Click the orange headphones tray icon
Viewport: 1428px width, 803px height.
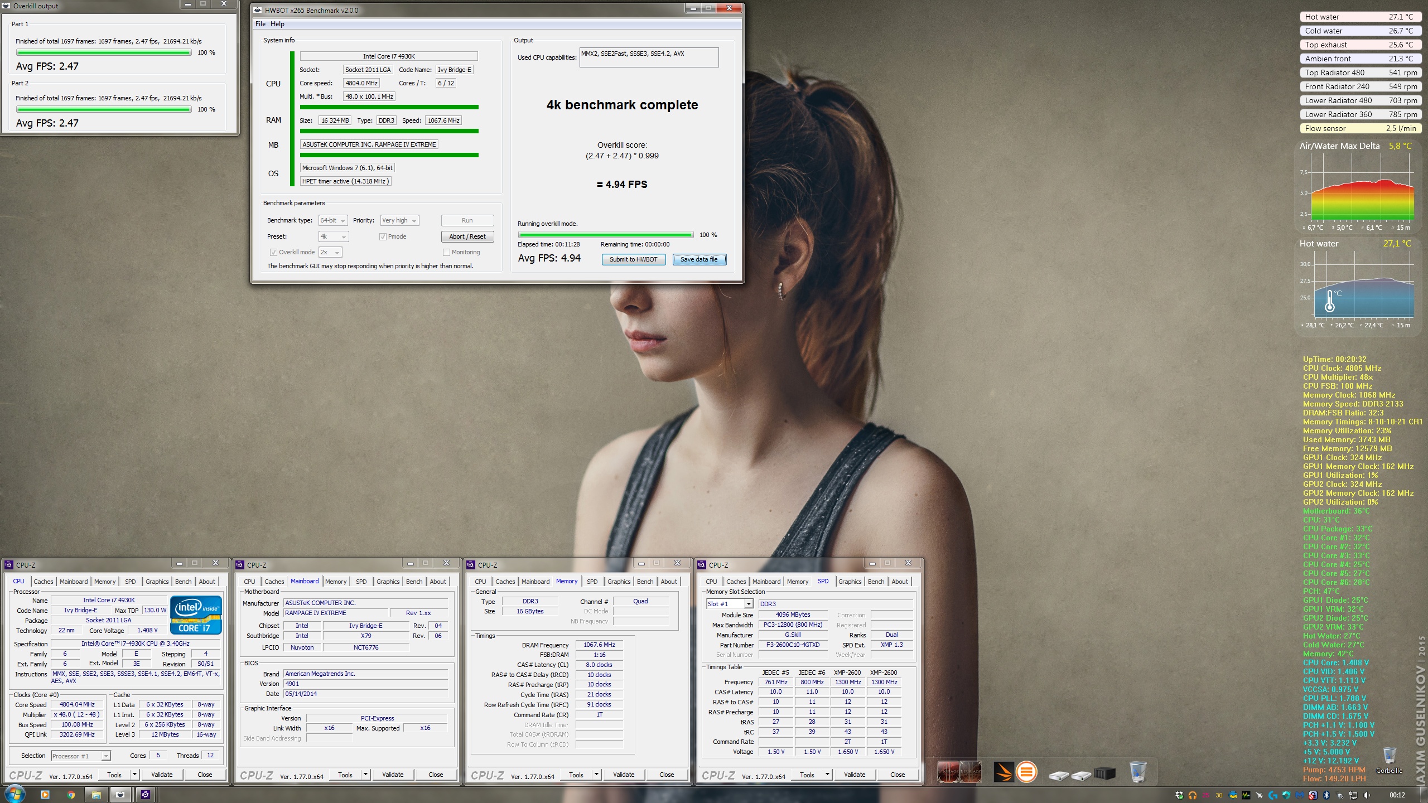pyautogui.click(x=1193, y=795)
